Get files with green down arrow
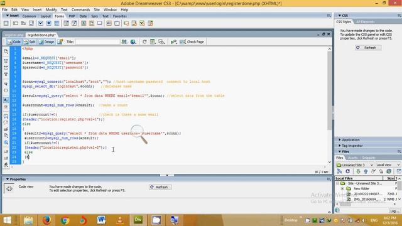Image resolution: width=402 pixels, height=226 pixels. tap(358, 171)
